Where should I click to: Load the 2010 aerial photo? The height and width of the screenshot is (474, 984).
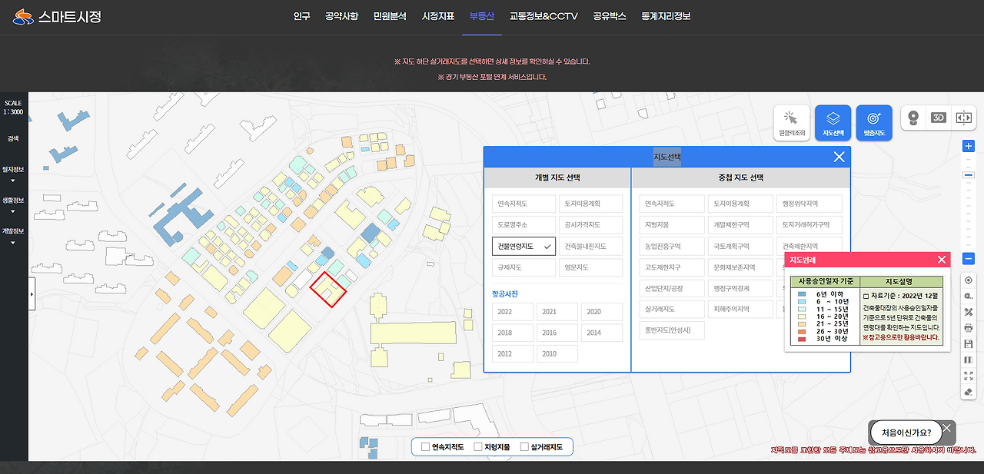557,353
